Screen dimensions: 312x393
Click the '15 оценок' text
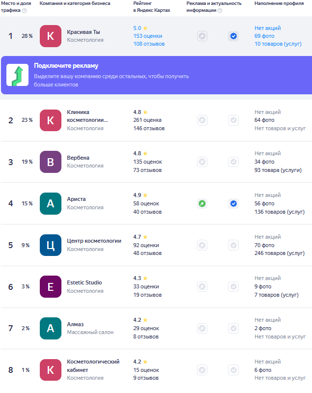(x=146, y=370)
